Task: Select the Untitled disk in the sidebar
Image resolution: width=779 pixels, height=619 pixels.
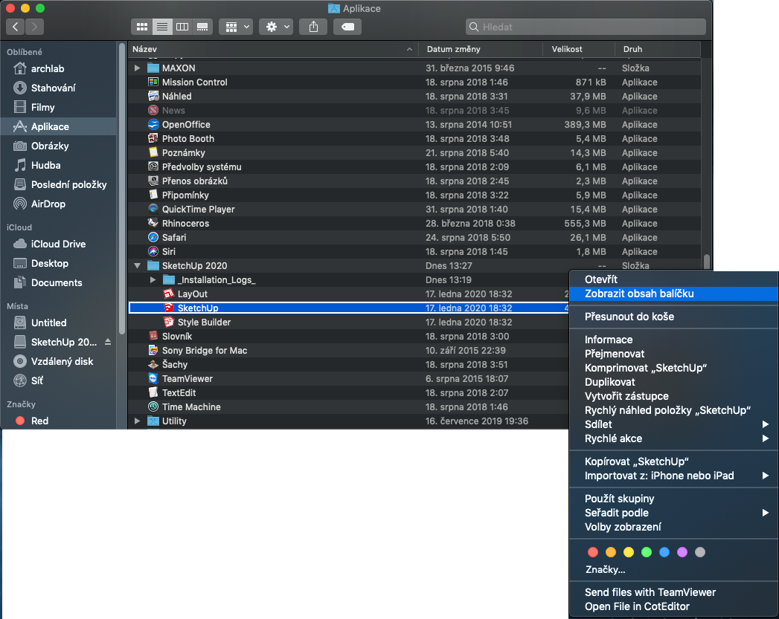Action: [x=59, y=323]
